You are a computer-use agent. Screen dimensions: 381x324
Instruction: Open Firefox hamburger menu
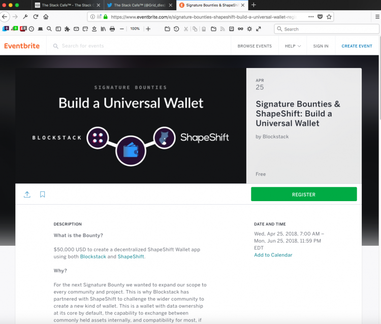click(377, 17)
